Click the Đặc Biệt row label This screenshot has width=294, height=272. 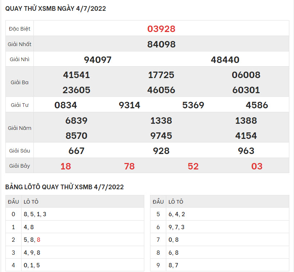pyautogui.click(x=20, y=29)
